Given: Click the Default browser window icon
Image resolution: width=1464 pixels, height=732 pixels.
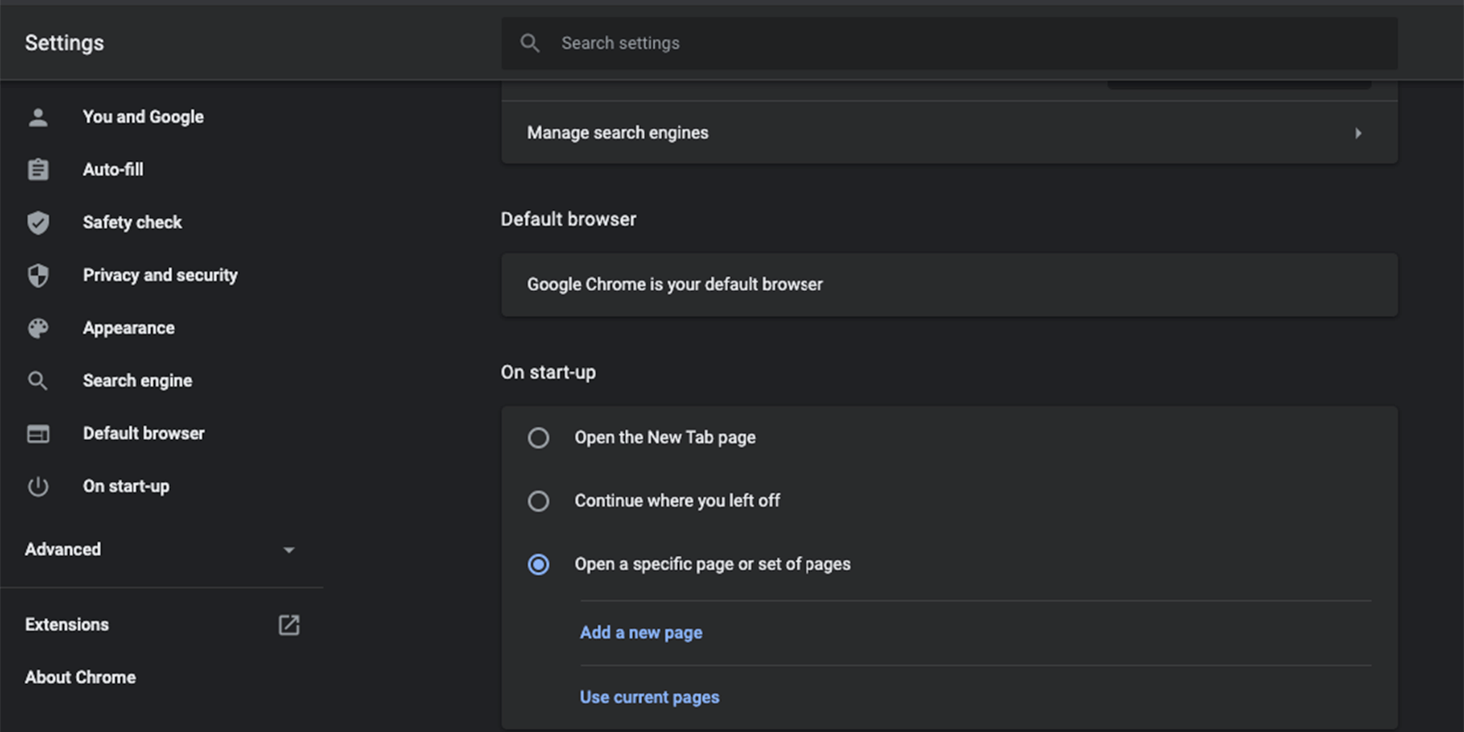Looking at the screenshot, I should [37, 434].
